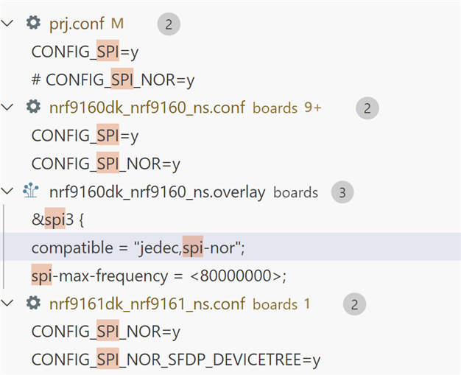The height and width of the screenshot is (375, 461).
Task: Collapse the nrf9160dk_nrf9160_ns.overlay results group
Action: point(7,192)
